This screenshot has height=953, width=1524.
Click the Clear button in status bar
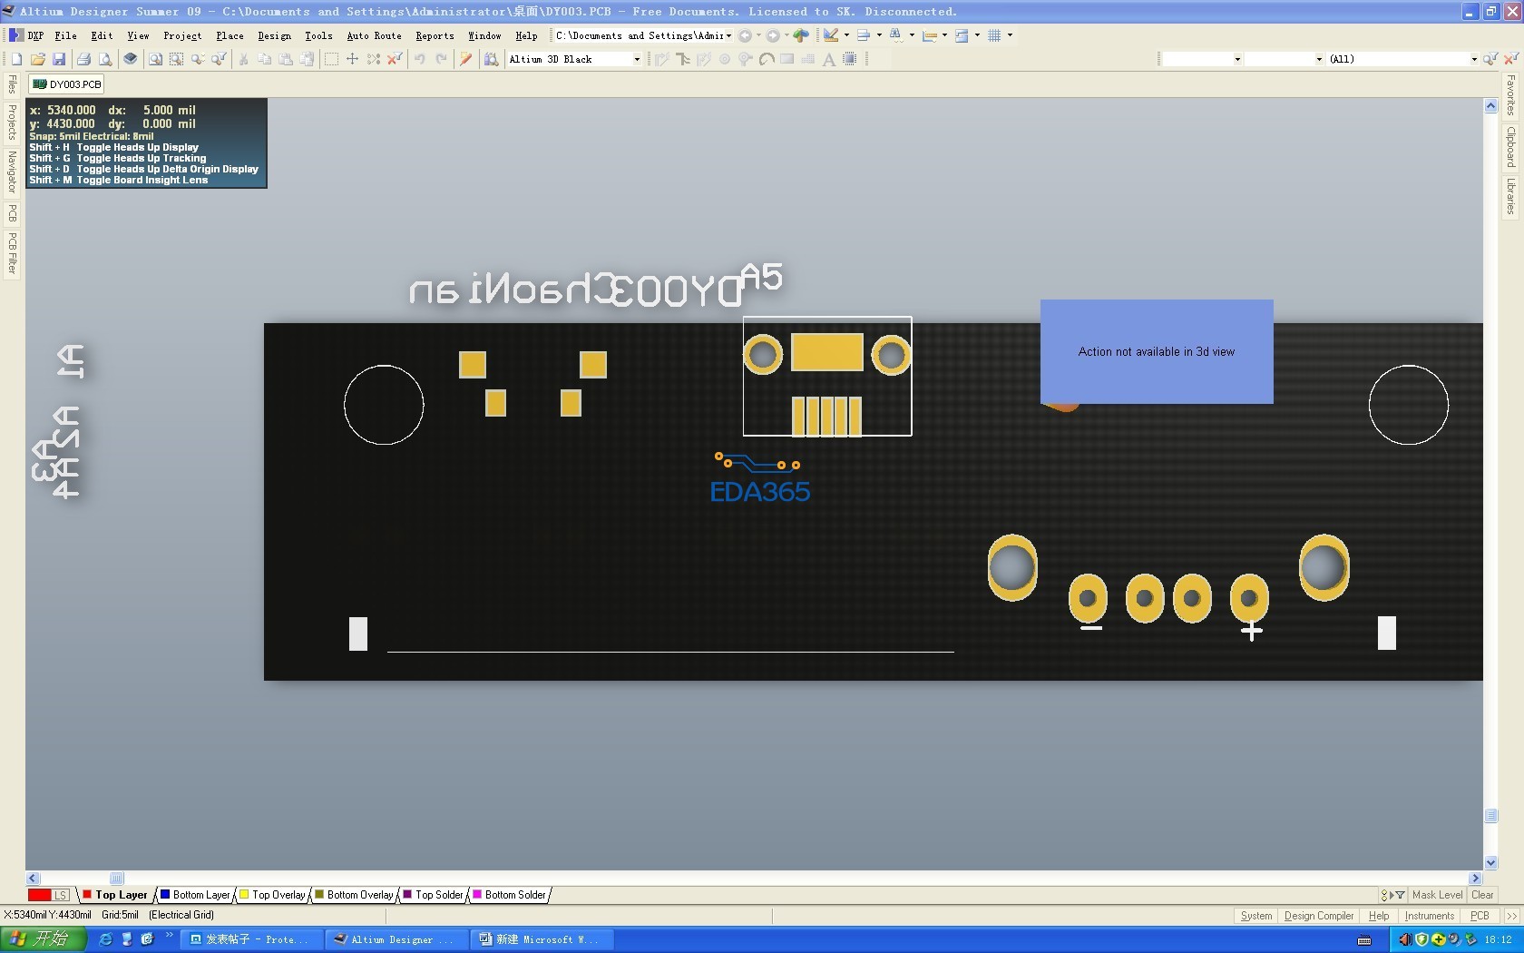click(1482, 895)
